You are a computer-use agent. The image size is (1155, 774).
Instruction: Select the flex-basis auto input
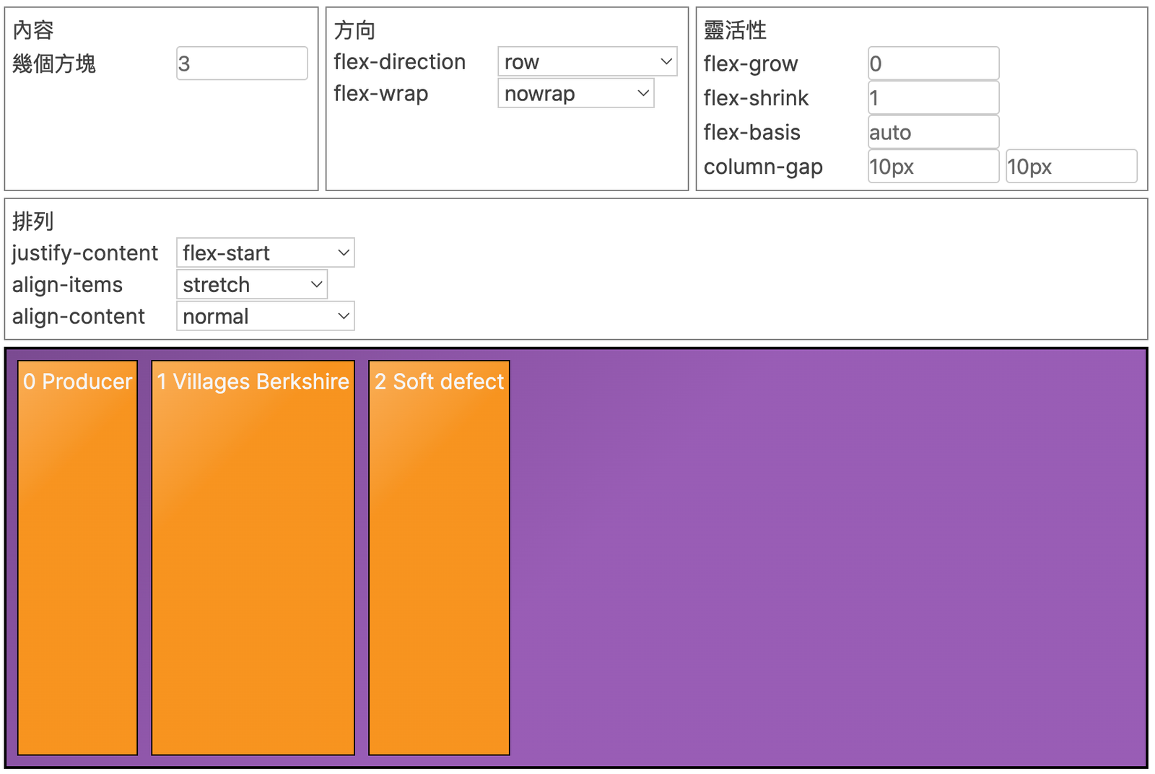(x=933, y=133)
